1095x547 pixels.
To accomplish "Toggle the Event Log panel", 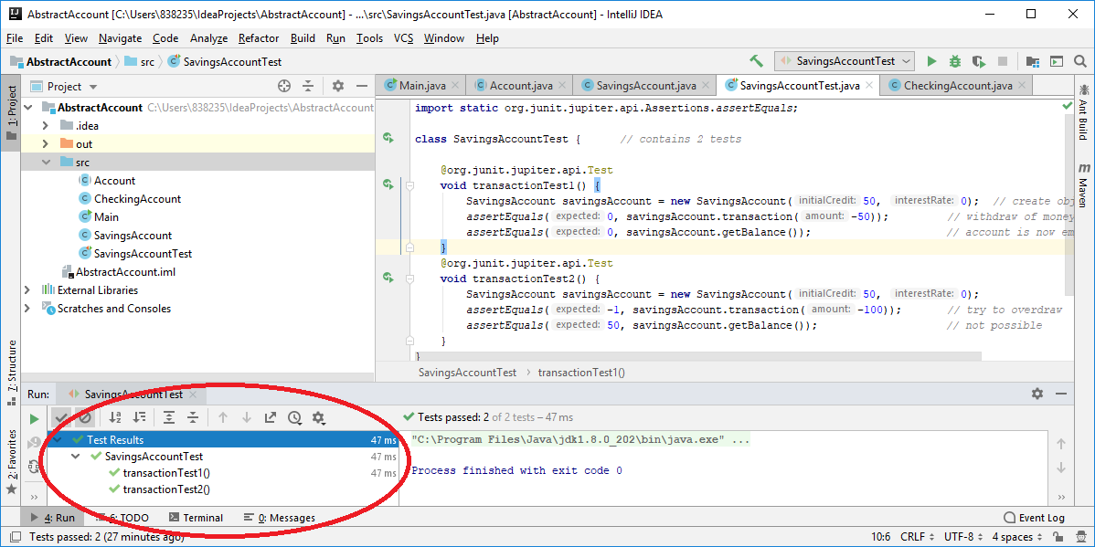I will point(1034,518).
